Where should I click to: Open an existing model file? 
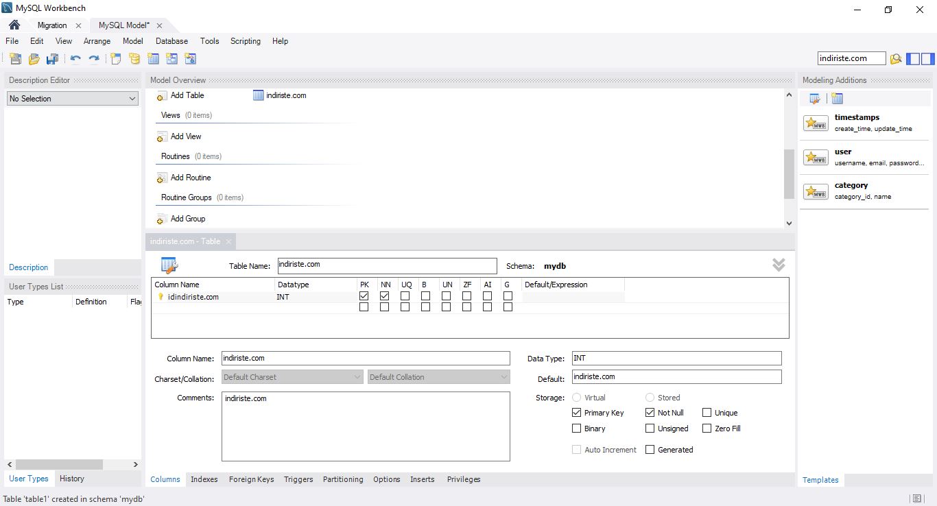[34, 59]
